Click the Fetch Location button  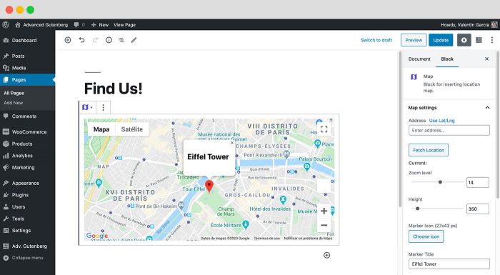[429, 150]
